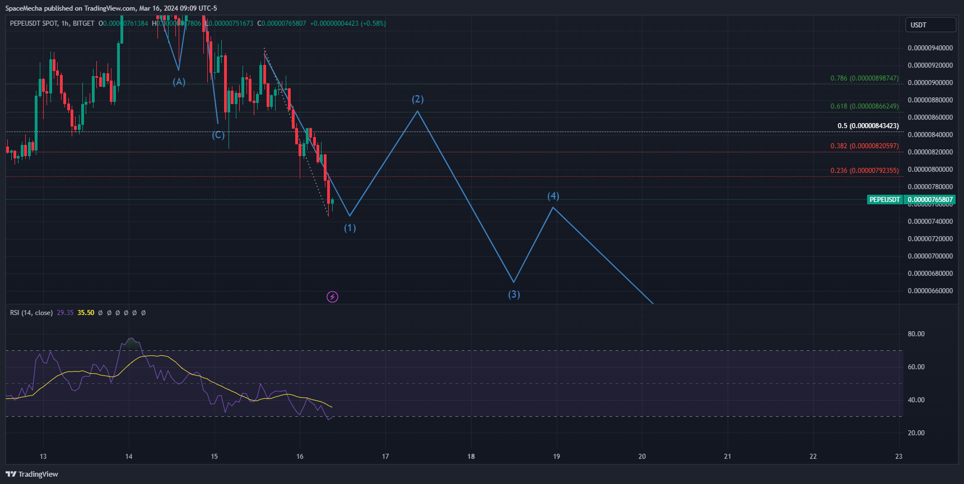Click the (4) Elliott wave label

point(553,196)
